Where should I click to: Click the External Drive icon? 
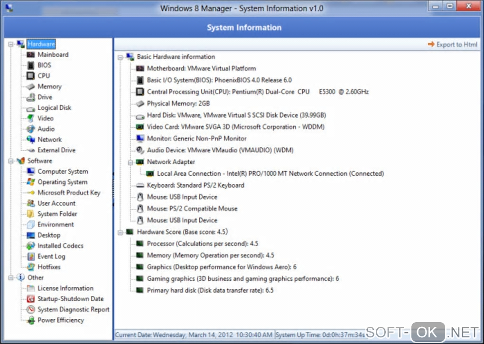click(30, 151)
